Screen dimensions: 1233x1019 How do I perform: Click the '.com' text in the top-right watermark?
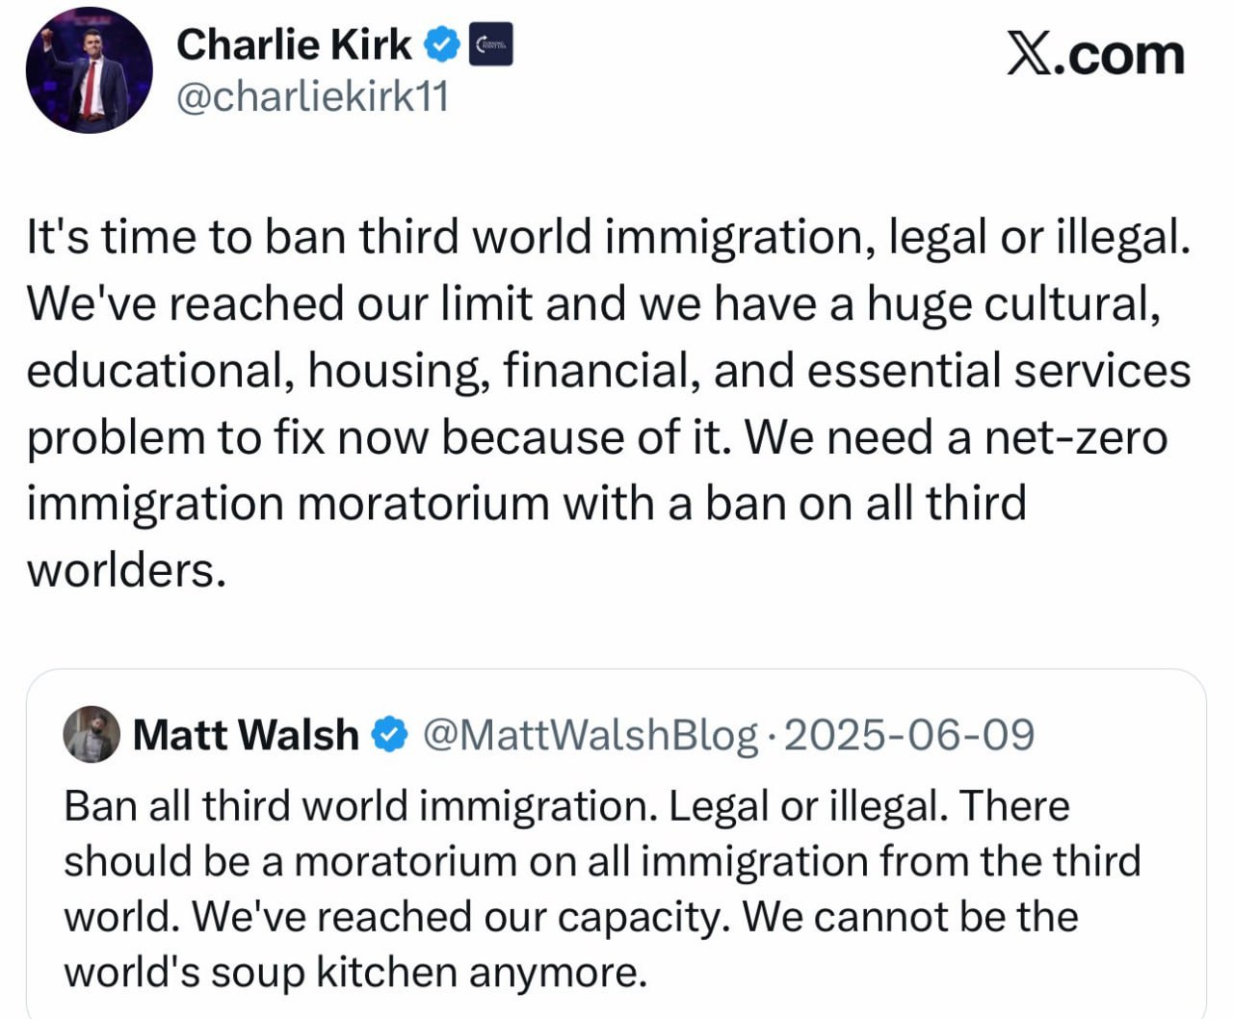pyautogui.click(x=1118, y=55)
